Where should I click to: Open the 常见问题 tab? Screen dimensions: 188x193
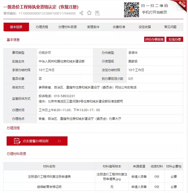(170, 27)
